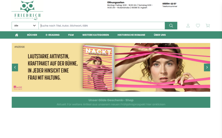The image size is (222, 138).
Task: Click the banner headline Lautstarke Aktivistin
Action: [x=53, y=67]
